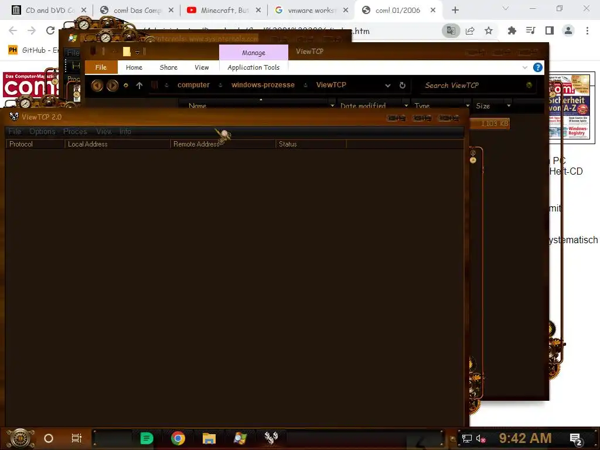Open the Name column filter dropdown
Screen dimensions: 600x450
[x=332, y=105]
